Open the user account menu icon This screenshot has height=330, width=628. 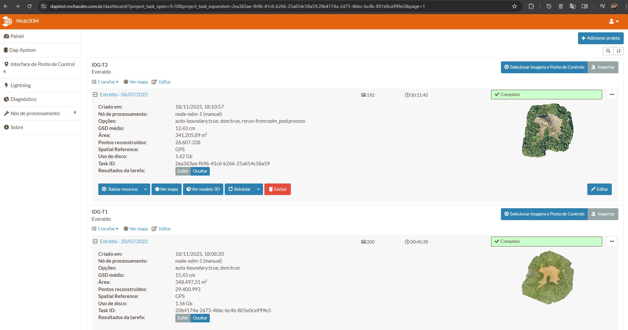613,21
